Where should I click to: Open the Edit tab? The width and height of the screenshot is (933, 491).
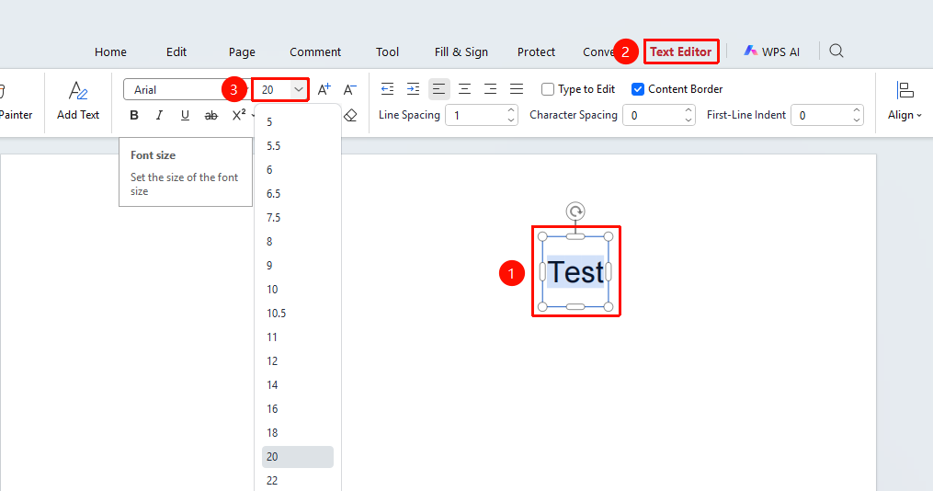click(176, 52)
